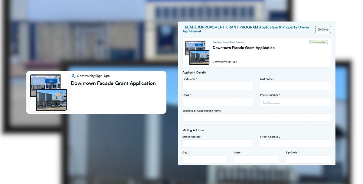This screenshot has height=184, width=363.
Task: Click the Applicant Details section heading
Action: click(194, 73)
